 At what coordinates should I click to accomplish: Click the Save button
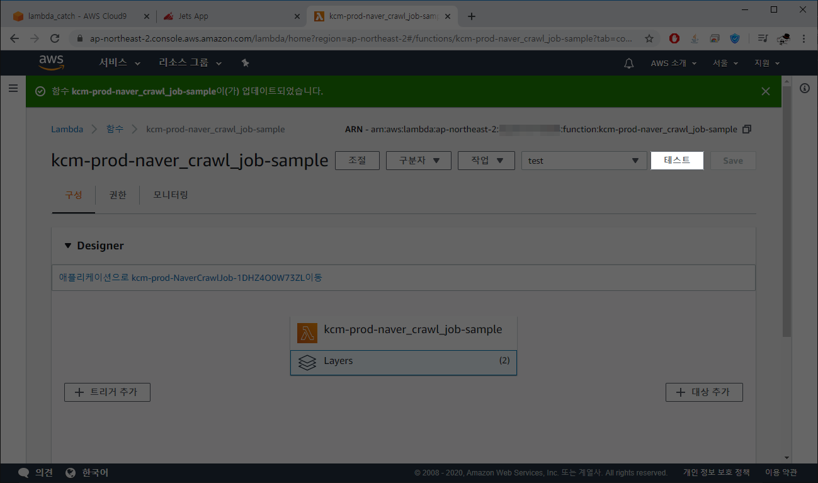733,161
